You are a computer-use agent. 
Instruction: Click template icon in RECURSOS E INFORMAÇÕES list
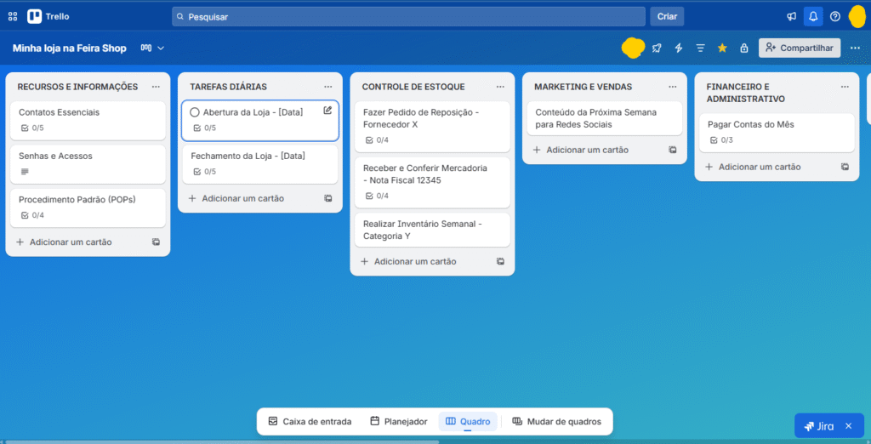point(157,242)
